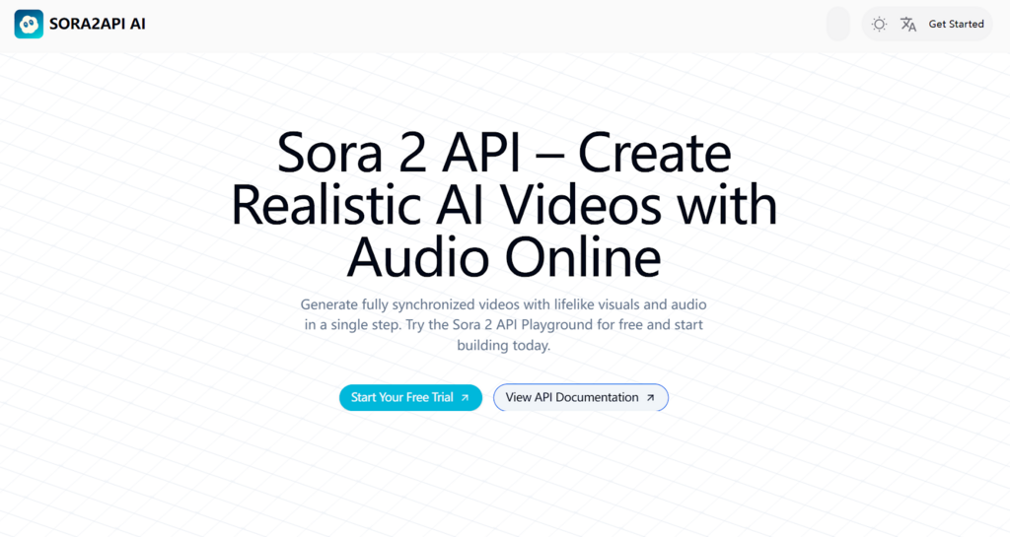Click the empty rounded placeholder in the header
The width and height of the screenshot is (1010, 537).
pyautogui.click(x=837, y=24)
